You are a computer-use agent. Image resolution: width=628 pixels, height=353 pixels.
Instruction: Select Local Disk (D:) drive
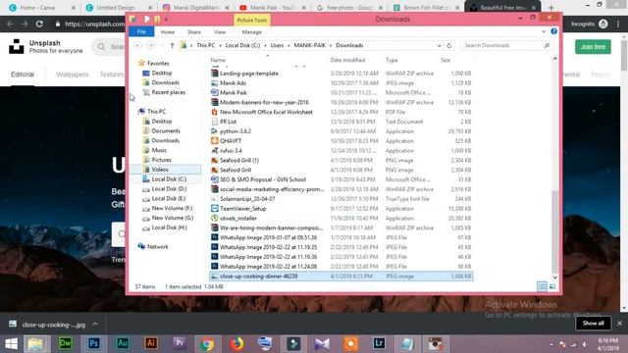[169, 188]
